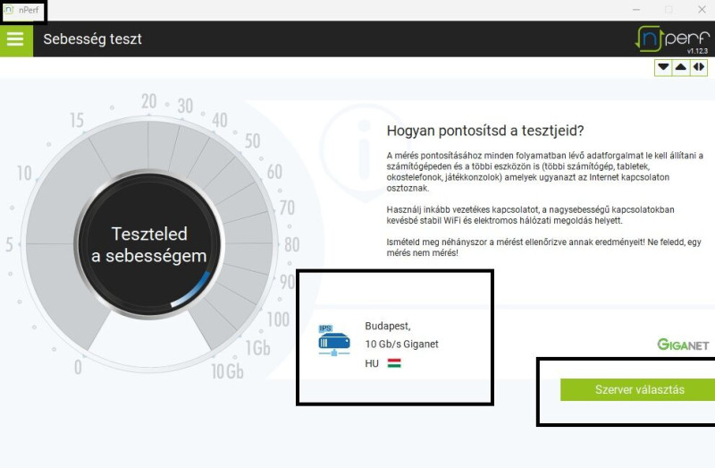Click heading "Hogyan pontosítsd a tesztjeid?"
The width and height of the screenshot is (715, 468).
point(485,131)
